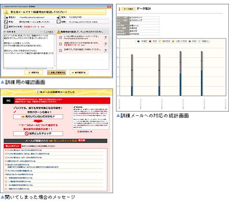Open 危険な拡張子を含む添付ファイル link
Viewport: 229px width, 202px height.
coord(20,178)
